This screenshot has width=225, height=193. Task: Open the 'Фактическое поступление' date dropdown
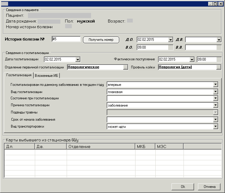point(192,59)
